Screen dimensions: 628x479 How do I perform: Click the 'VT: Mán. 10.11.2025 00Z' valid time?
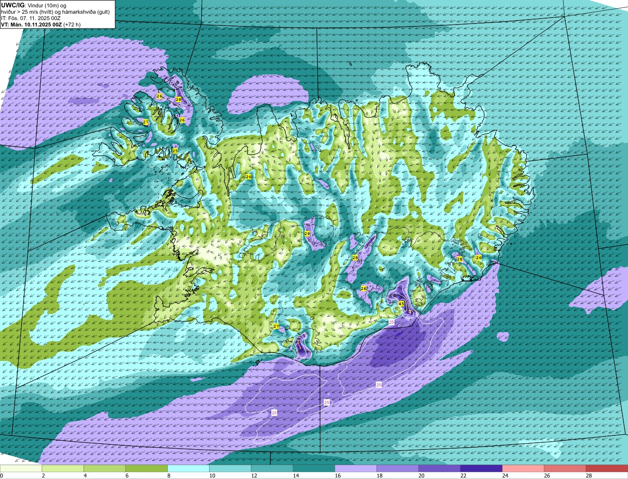click(x=31, y=24)
